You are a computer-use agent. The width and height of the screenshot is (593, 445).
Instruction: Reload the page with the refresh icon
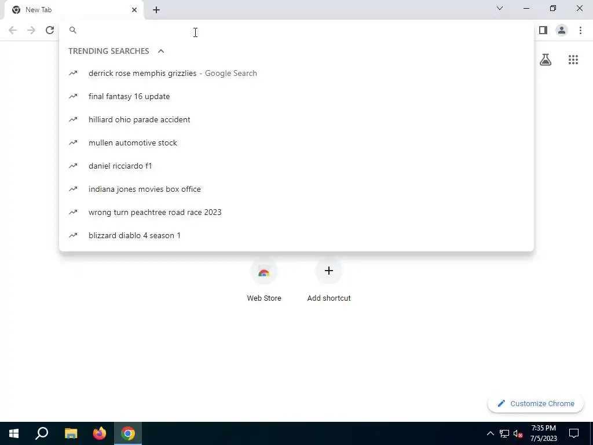[x=50, y=30]
